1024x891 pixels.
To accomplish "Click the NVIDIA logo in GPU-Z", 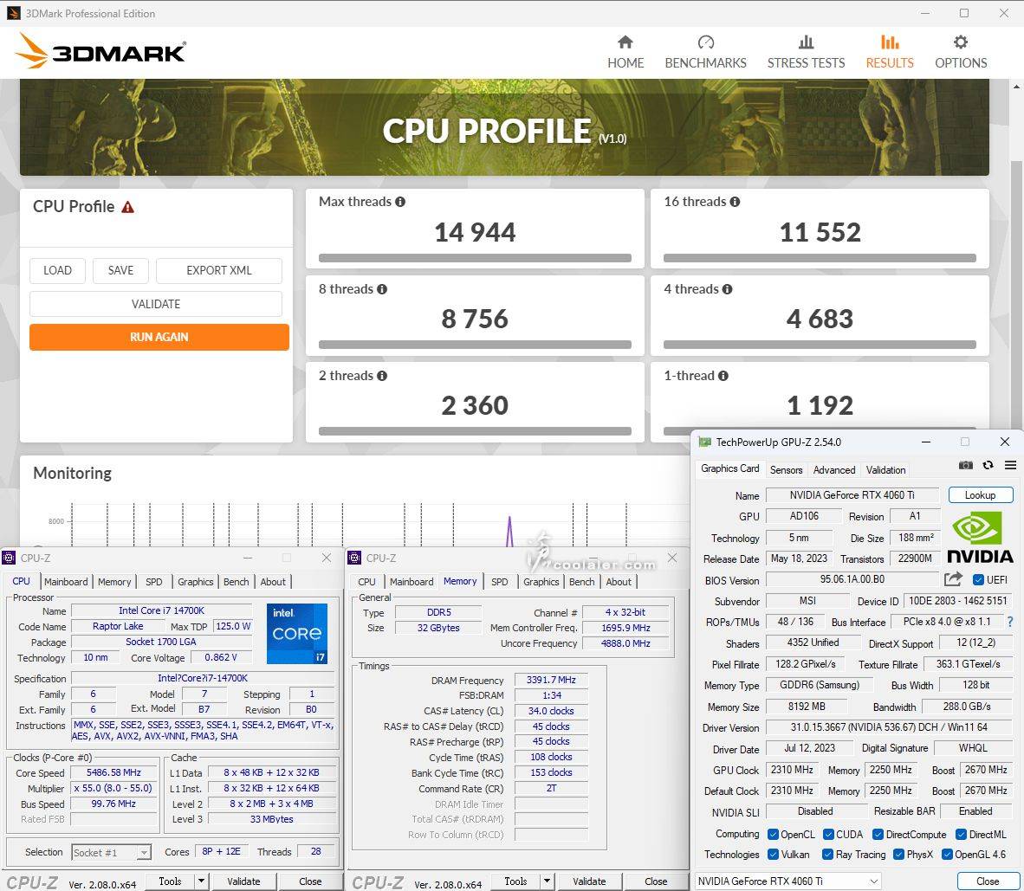I will click(980, 537).
